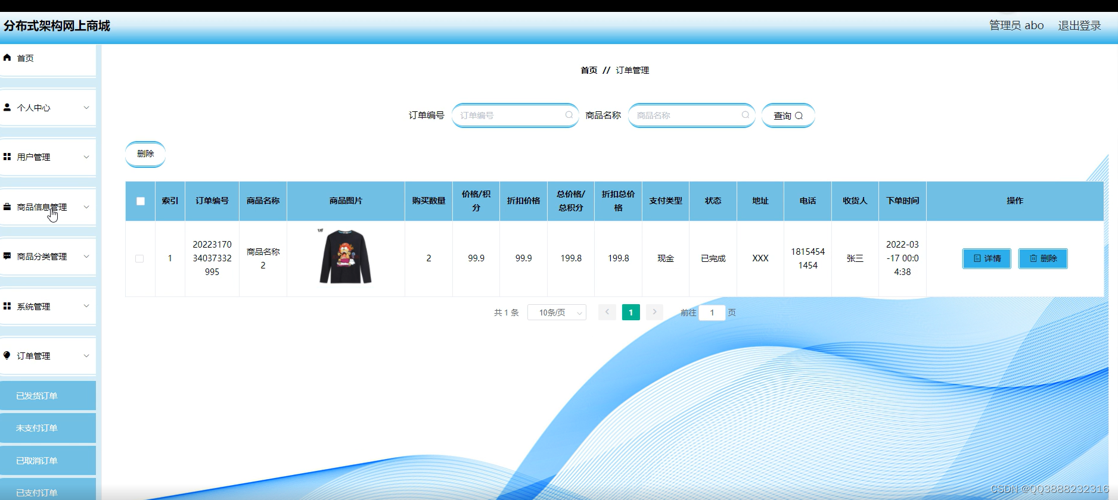1118x500 pixels.
Task: Click the 2022-03-17 order time cell
Action: (902, 258)
